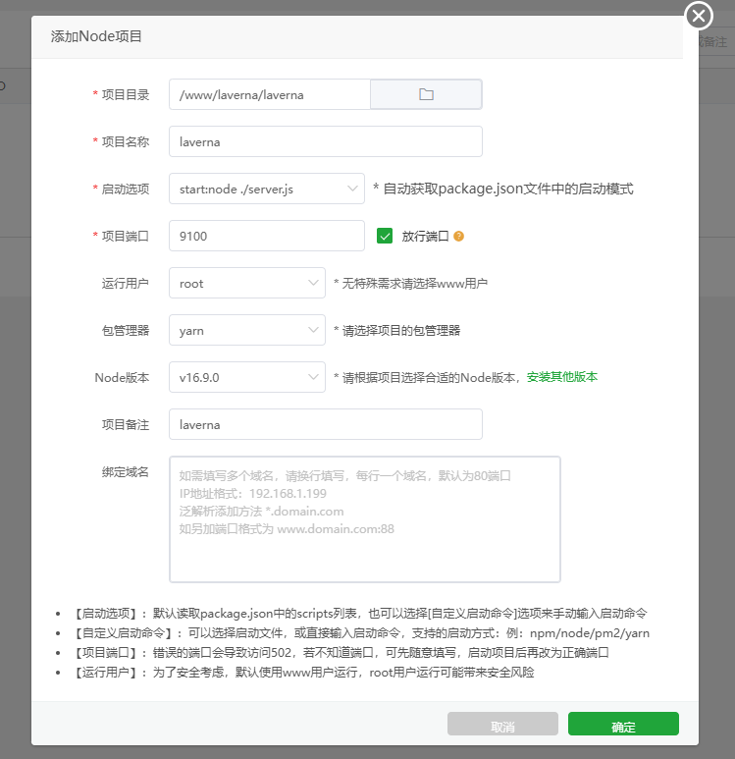Click the hint 自动获取package.json文件中的启动模式

(503, 189)
